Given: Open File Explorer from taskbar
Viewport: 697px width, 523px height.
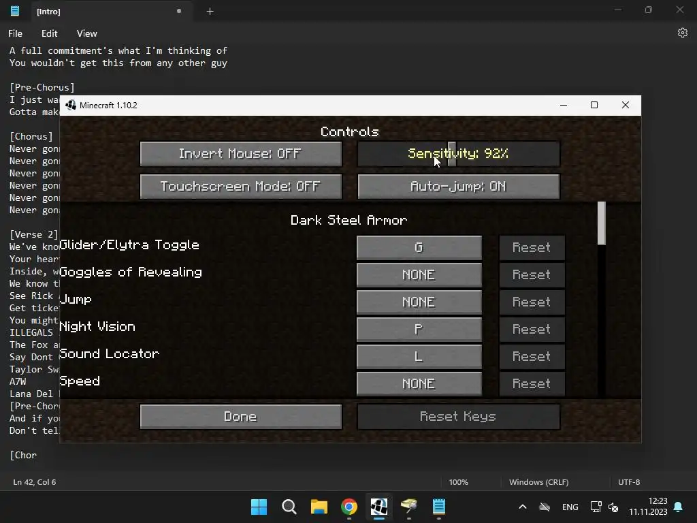Looking at the screenshot, I should [x=319, y=507].
